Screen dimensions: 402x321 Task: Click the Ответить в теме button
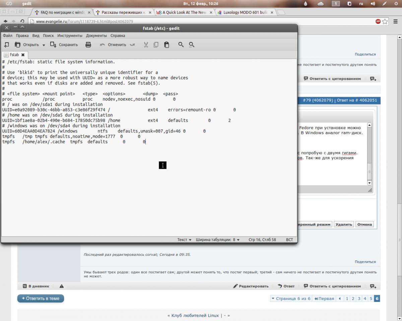41,298
